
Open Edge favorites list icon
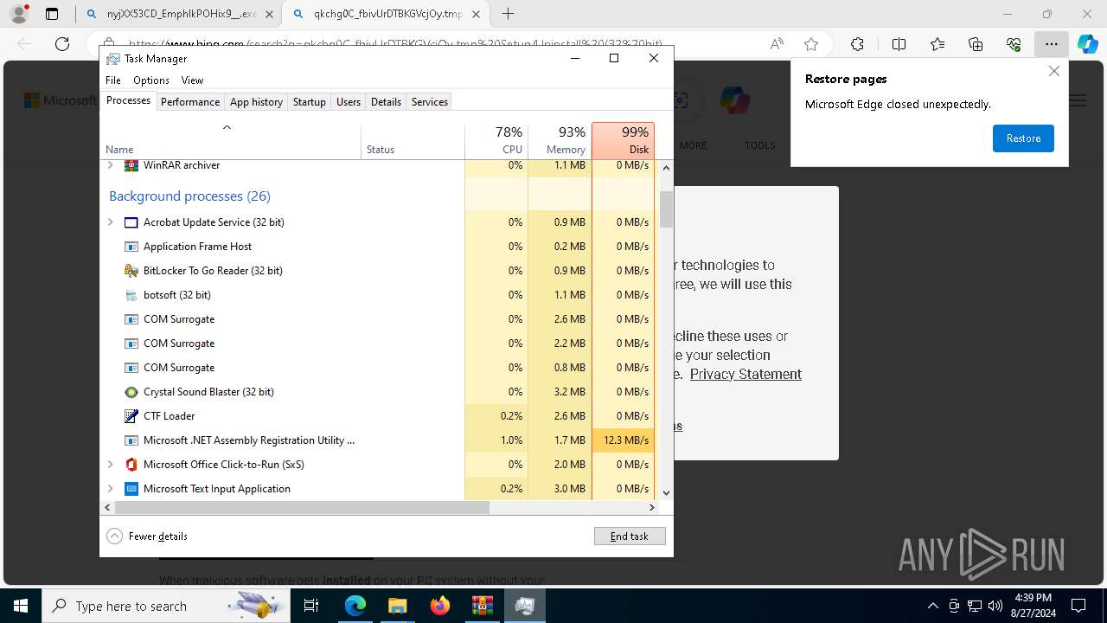pyautogui.click(x=937, y=44)
